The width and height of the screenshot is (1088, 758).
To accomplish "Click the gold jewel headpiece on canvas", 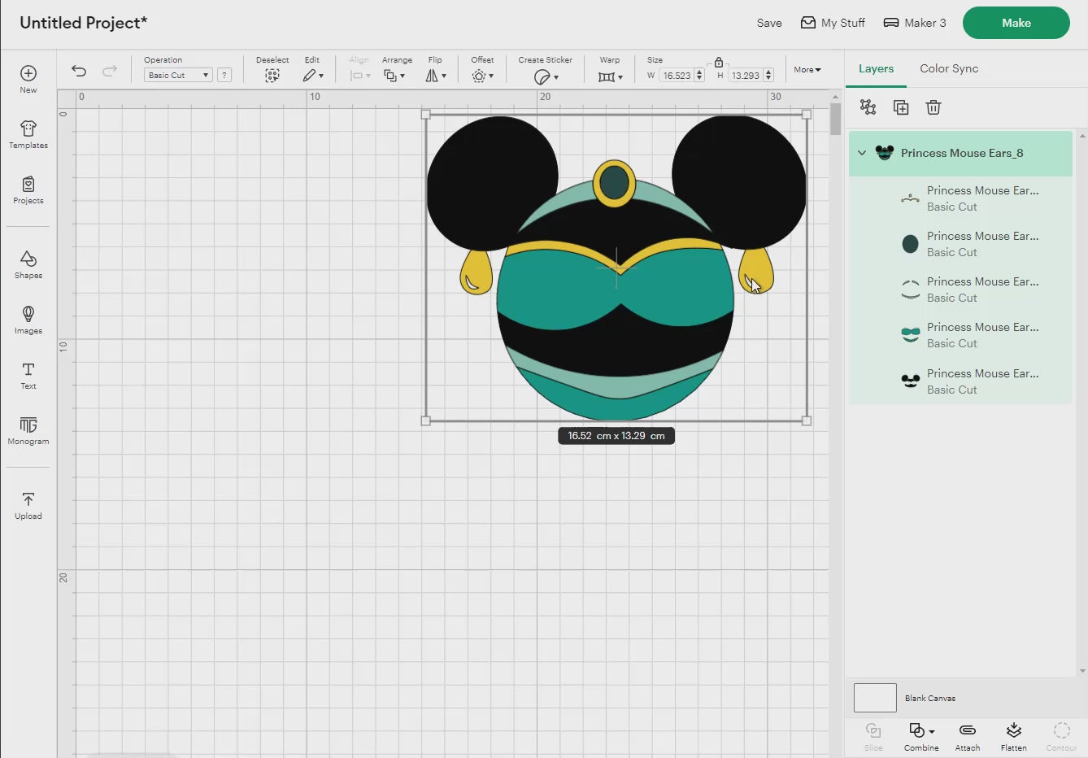I will [615, 183].
